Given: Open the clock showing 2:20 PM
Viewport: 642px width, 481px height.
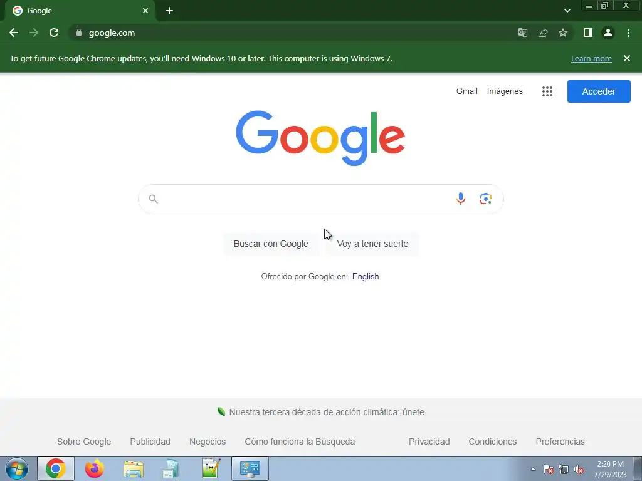Looking at the screenshot, I should coord(610,469).
